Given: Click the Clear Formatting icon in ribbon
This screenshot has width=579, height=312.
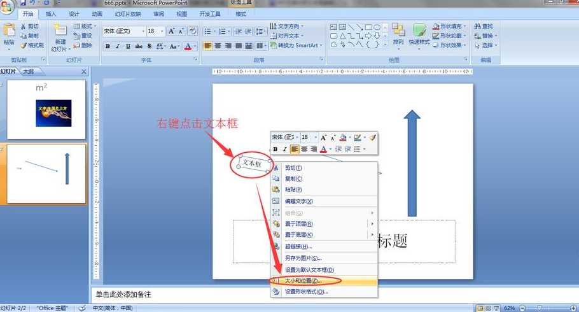Looking at the screenshot, I should pyautogui.click(x=193, y=31).
